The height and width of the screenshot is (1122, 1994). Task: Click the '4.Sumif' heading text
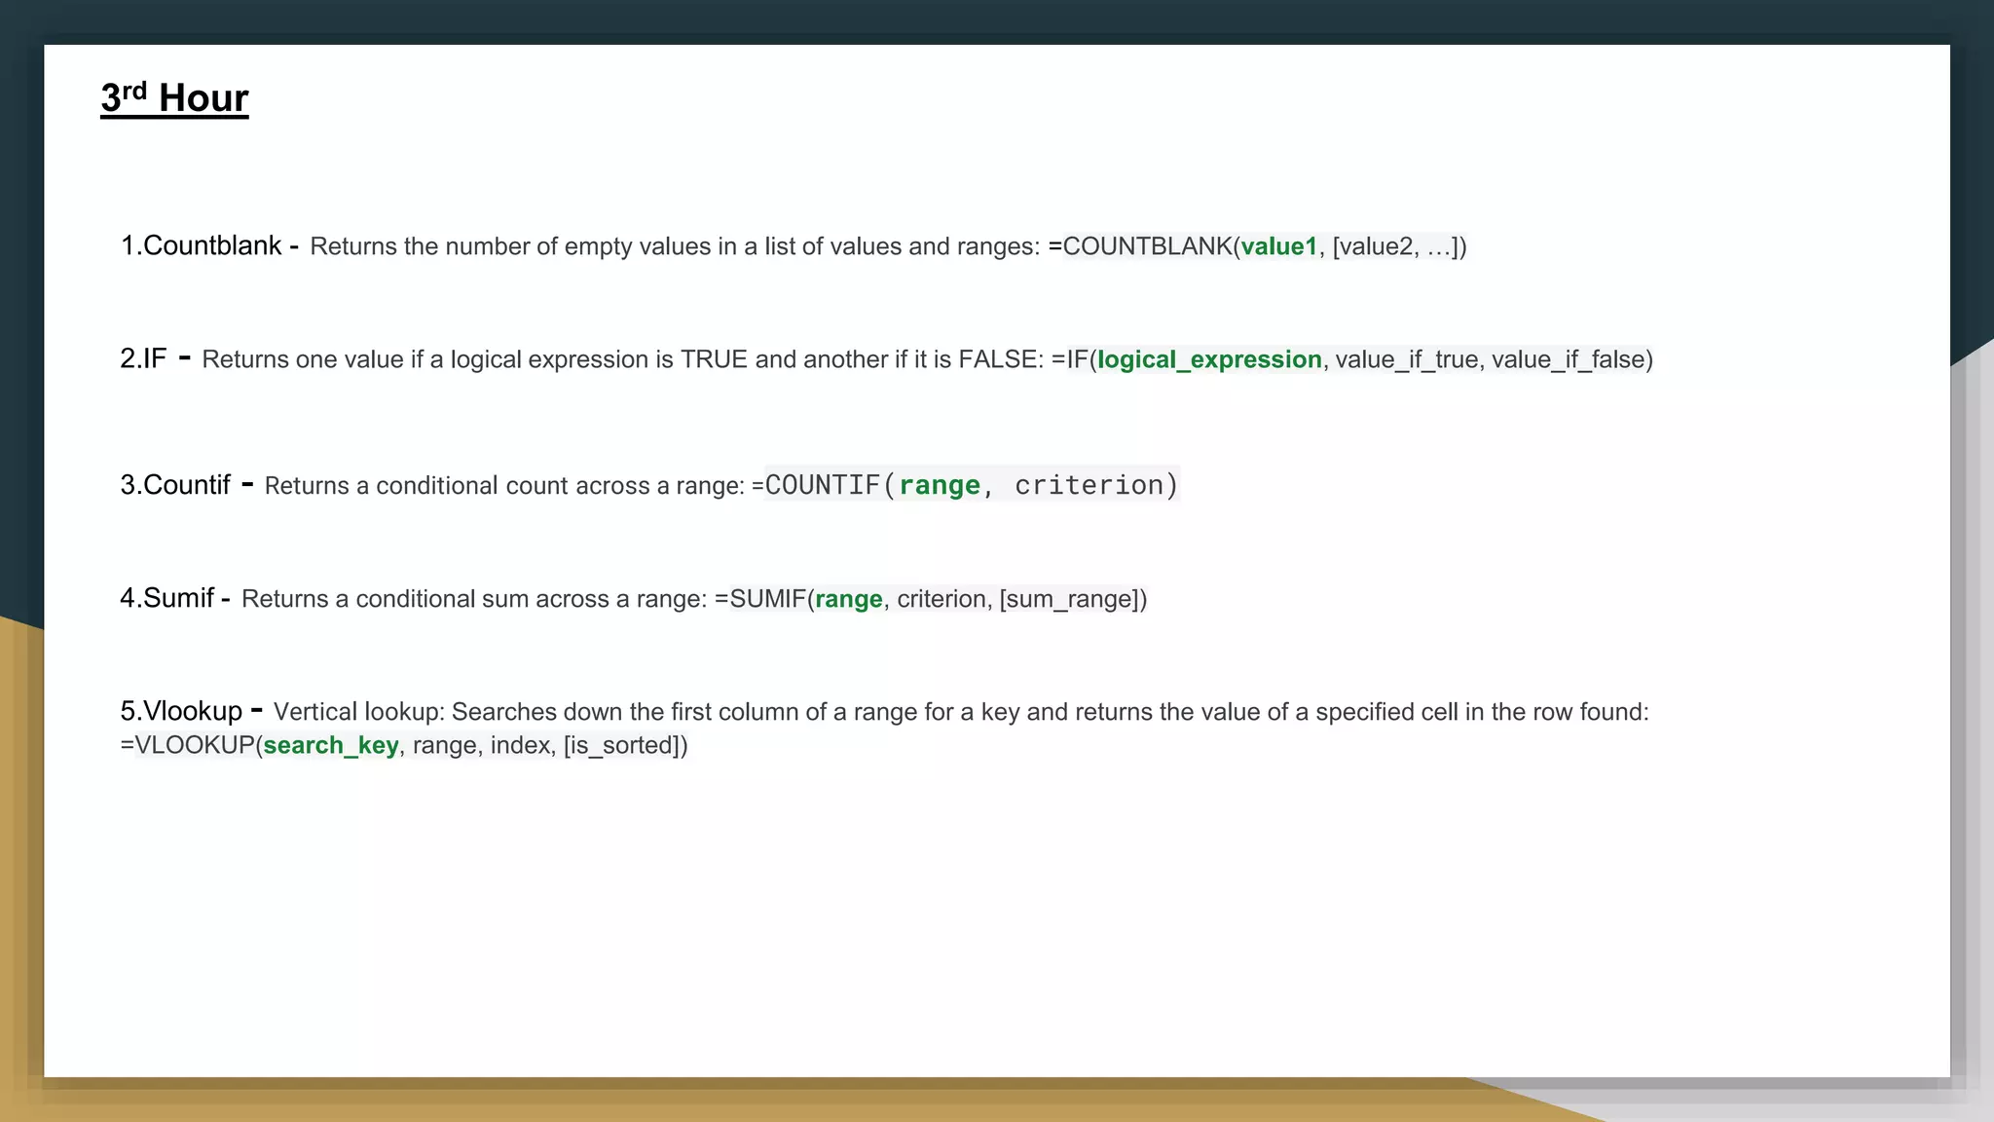click(x=166, y=598)
